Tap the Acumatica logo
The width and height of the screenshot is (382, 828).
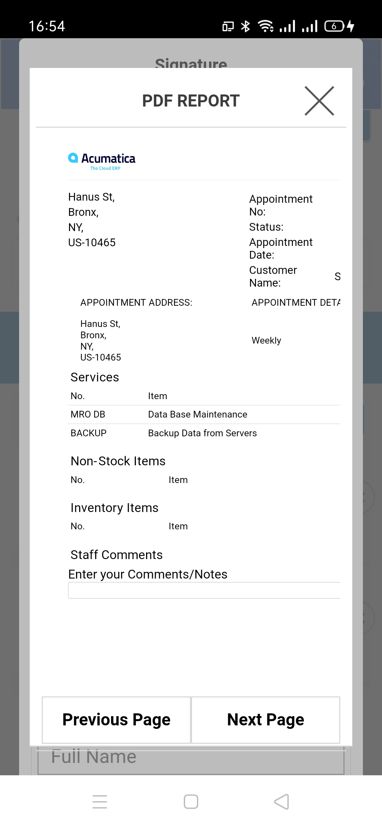coord(102,161)
